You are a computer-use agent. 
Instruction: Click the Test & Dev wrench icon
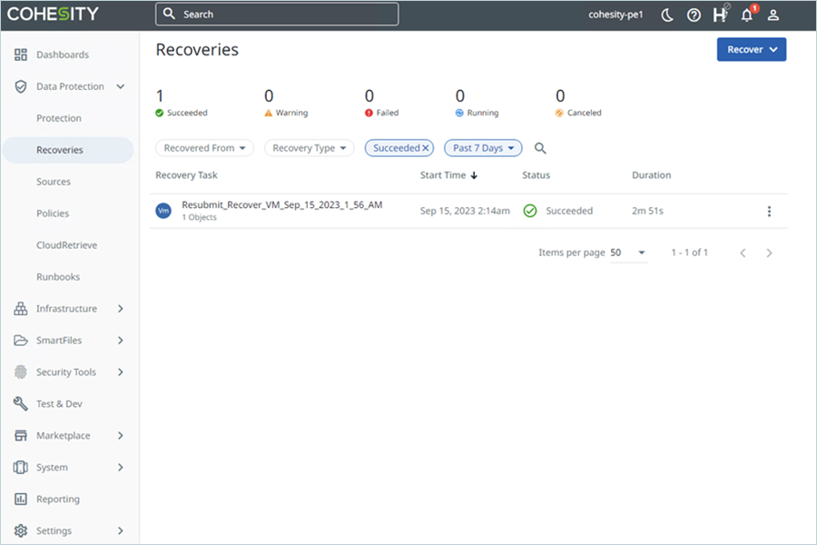[21, 403]
